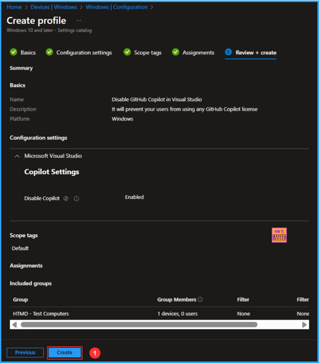Image resolution: width=319 pixels, height=363 pixels.
Task: Click the 'Copilot Settings' heading
Action: click(x=52, y=172)
